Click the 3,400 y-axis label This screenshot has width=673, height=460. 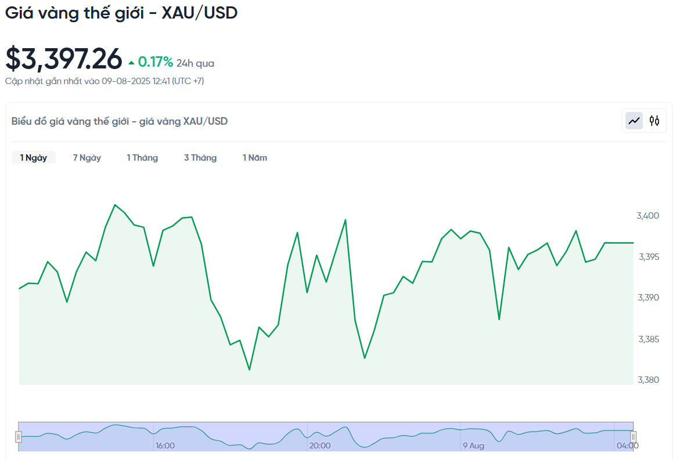coord(647,216)
